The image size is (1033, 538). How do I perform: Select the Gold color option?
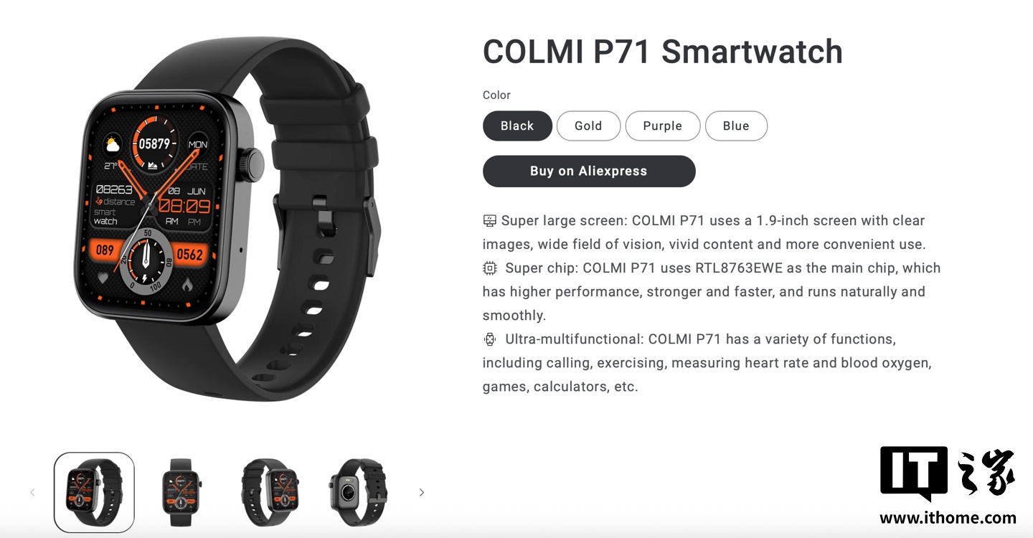click(x=588, y=126)
